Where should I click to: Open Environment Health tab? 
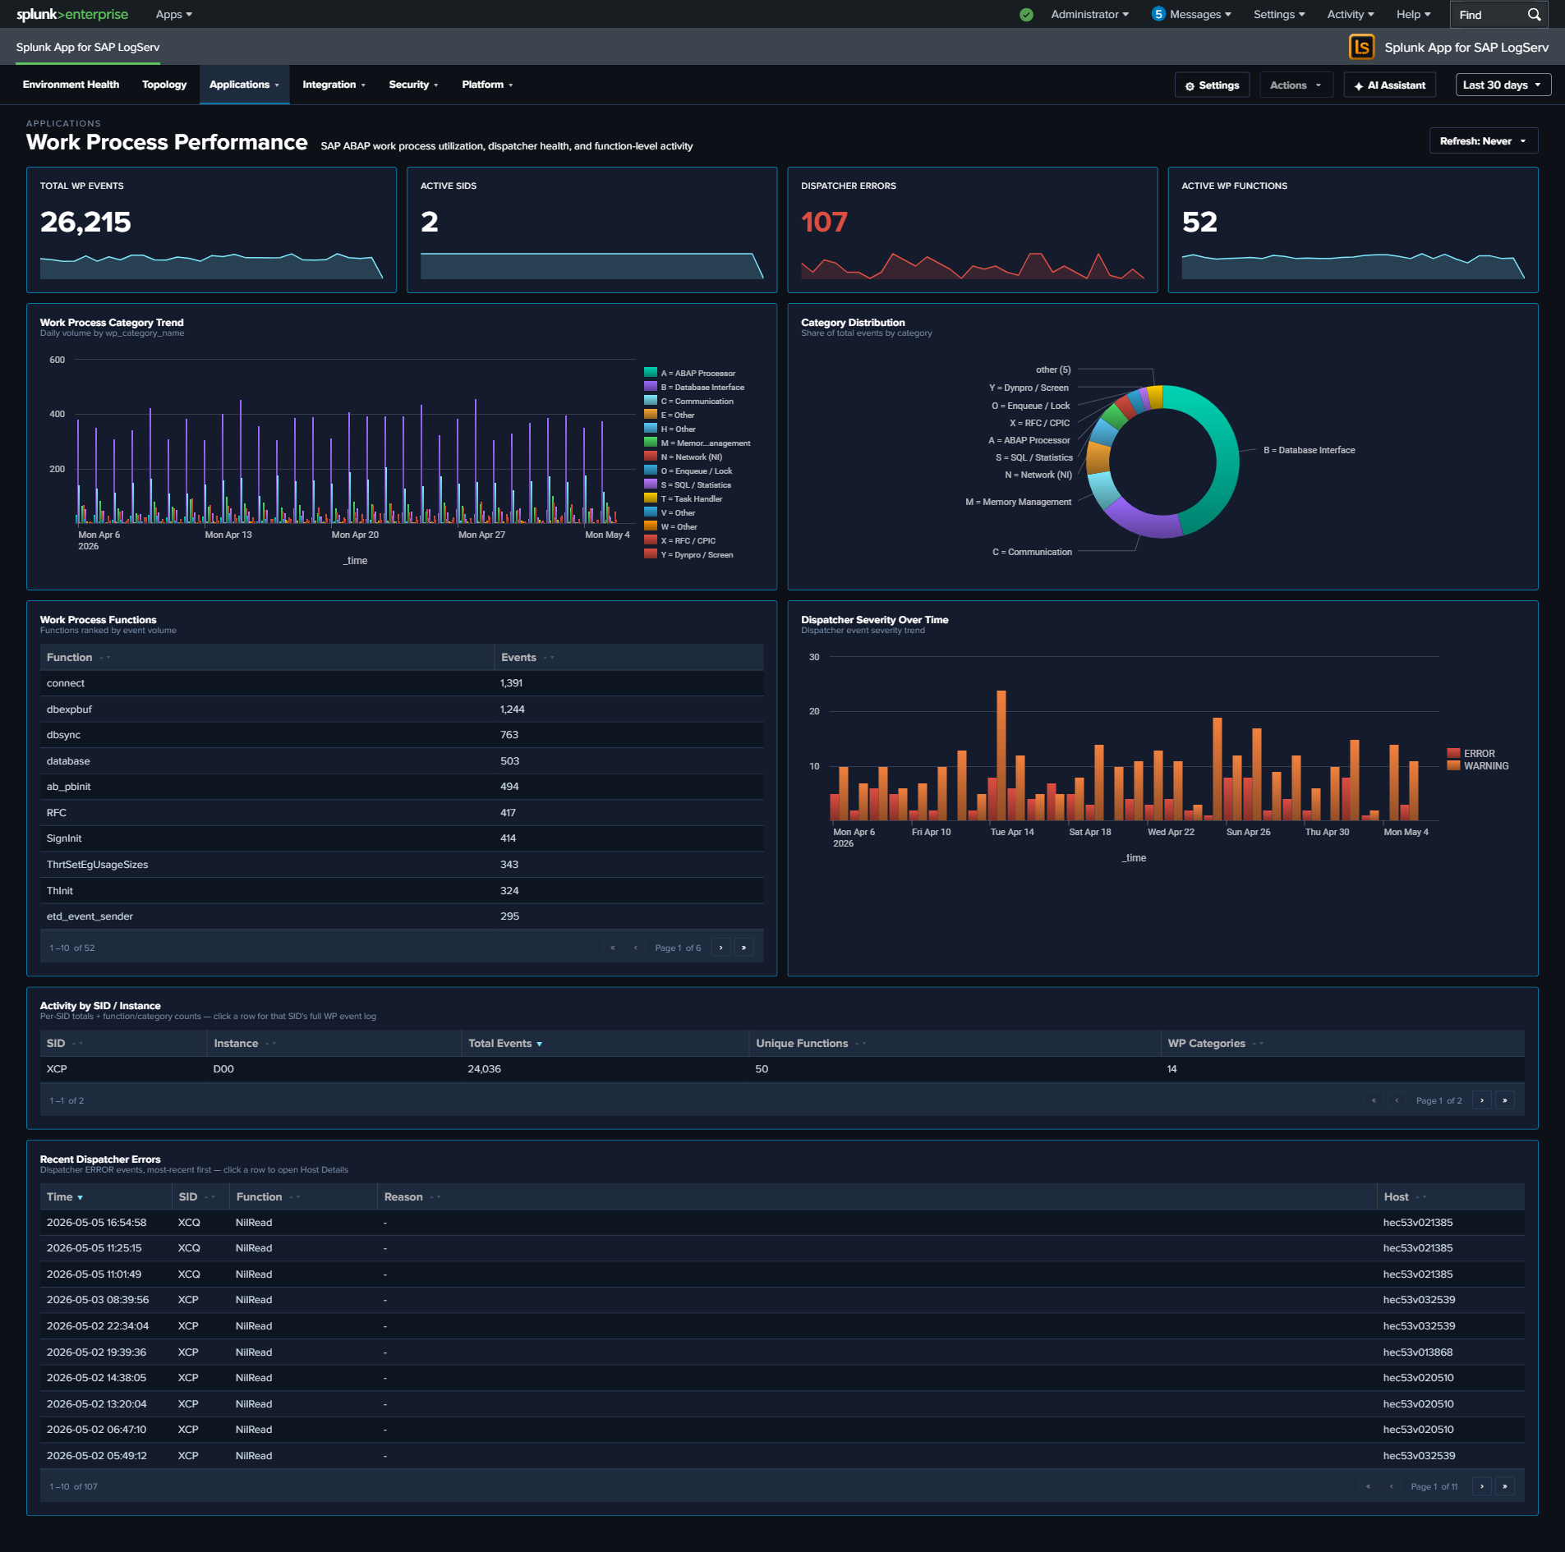coord(71,85)
